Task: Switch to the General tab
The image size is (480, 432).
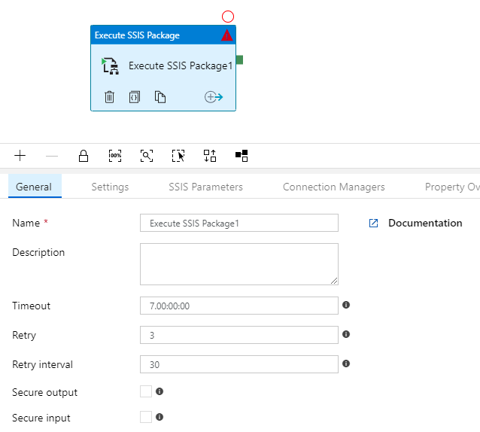Action: tap(35, 186)
